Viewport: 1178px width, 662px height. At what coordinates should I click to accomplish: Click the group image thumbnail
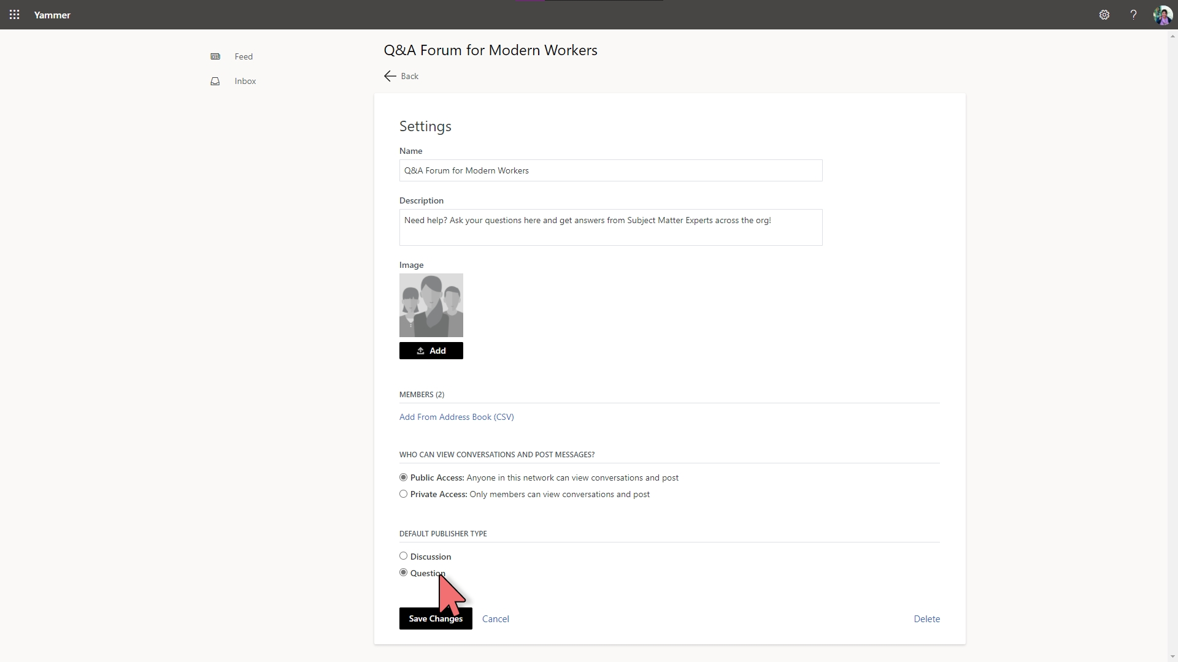tap(431, 305)
